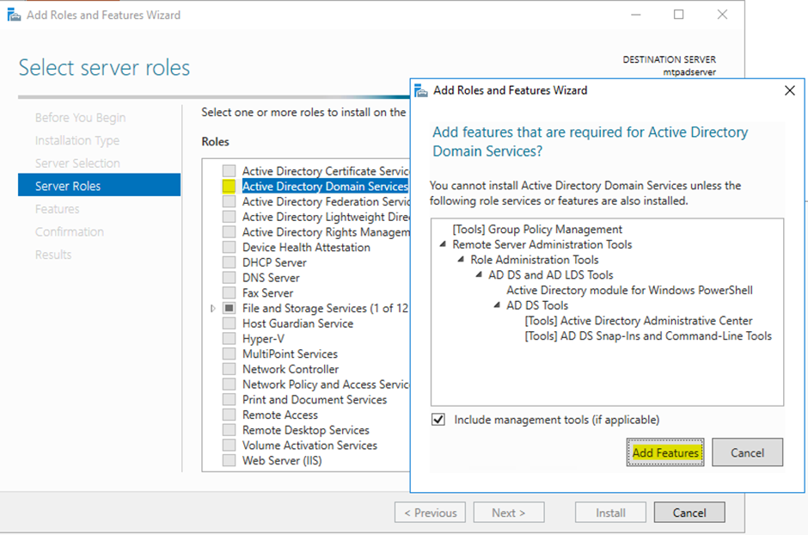Enable Print and Document Services checkbox
The height and width of the screenshot is (535, 808).
(x=229, y=399)
